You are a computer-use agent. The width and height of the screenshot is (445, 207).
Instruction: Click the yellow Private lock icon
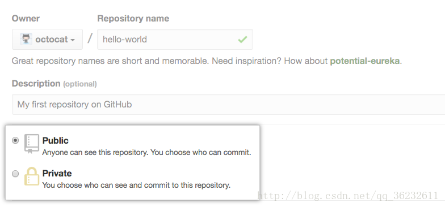click(32, 176)
